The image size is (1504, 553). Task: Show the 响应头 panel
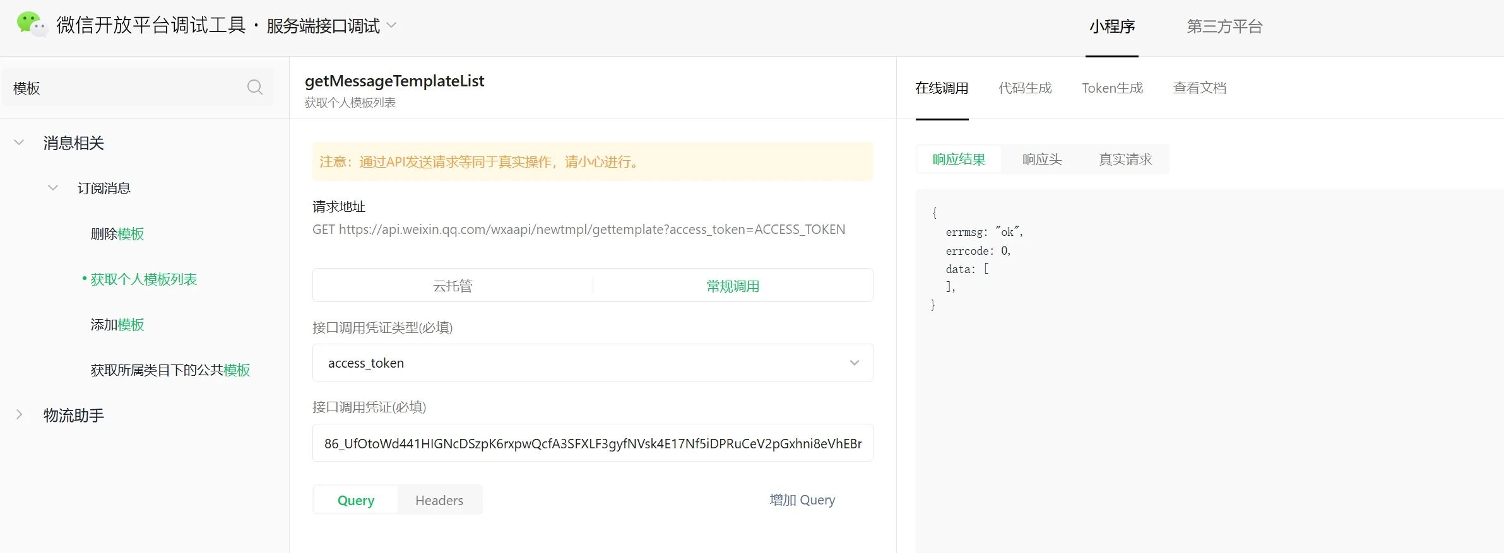pyautogui.click(x=1042, y=160)
